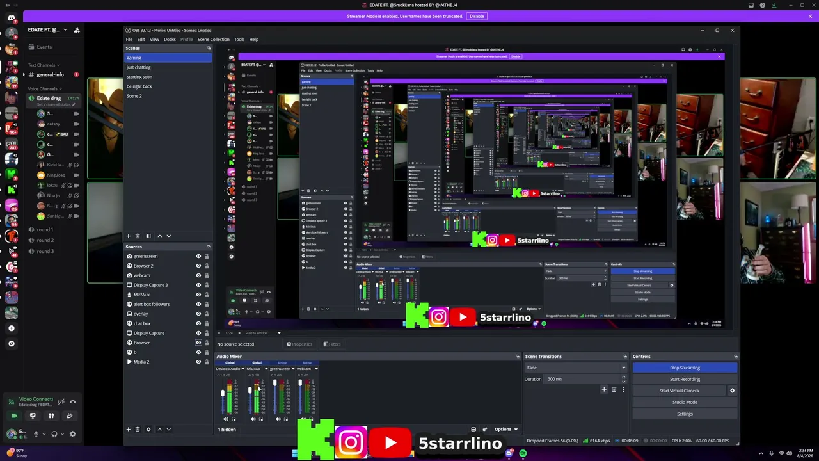Add a scene transition with plus icon
Image resolution: width=819 pixels, height=461 pixels.
[604, 389]
